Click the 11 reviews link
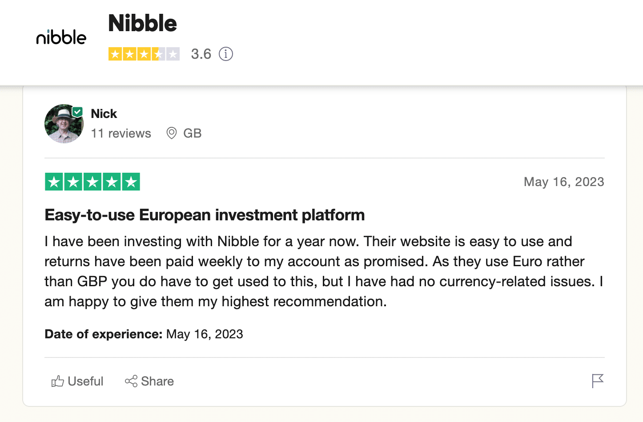The height and width of the screenshot is (422, 643). [x=121, y=133]
